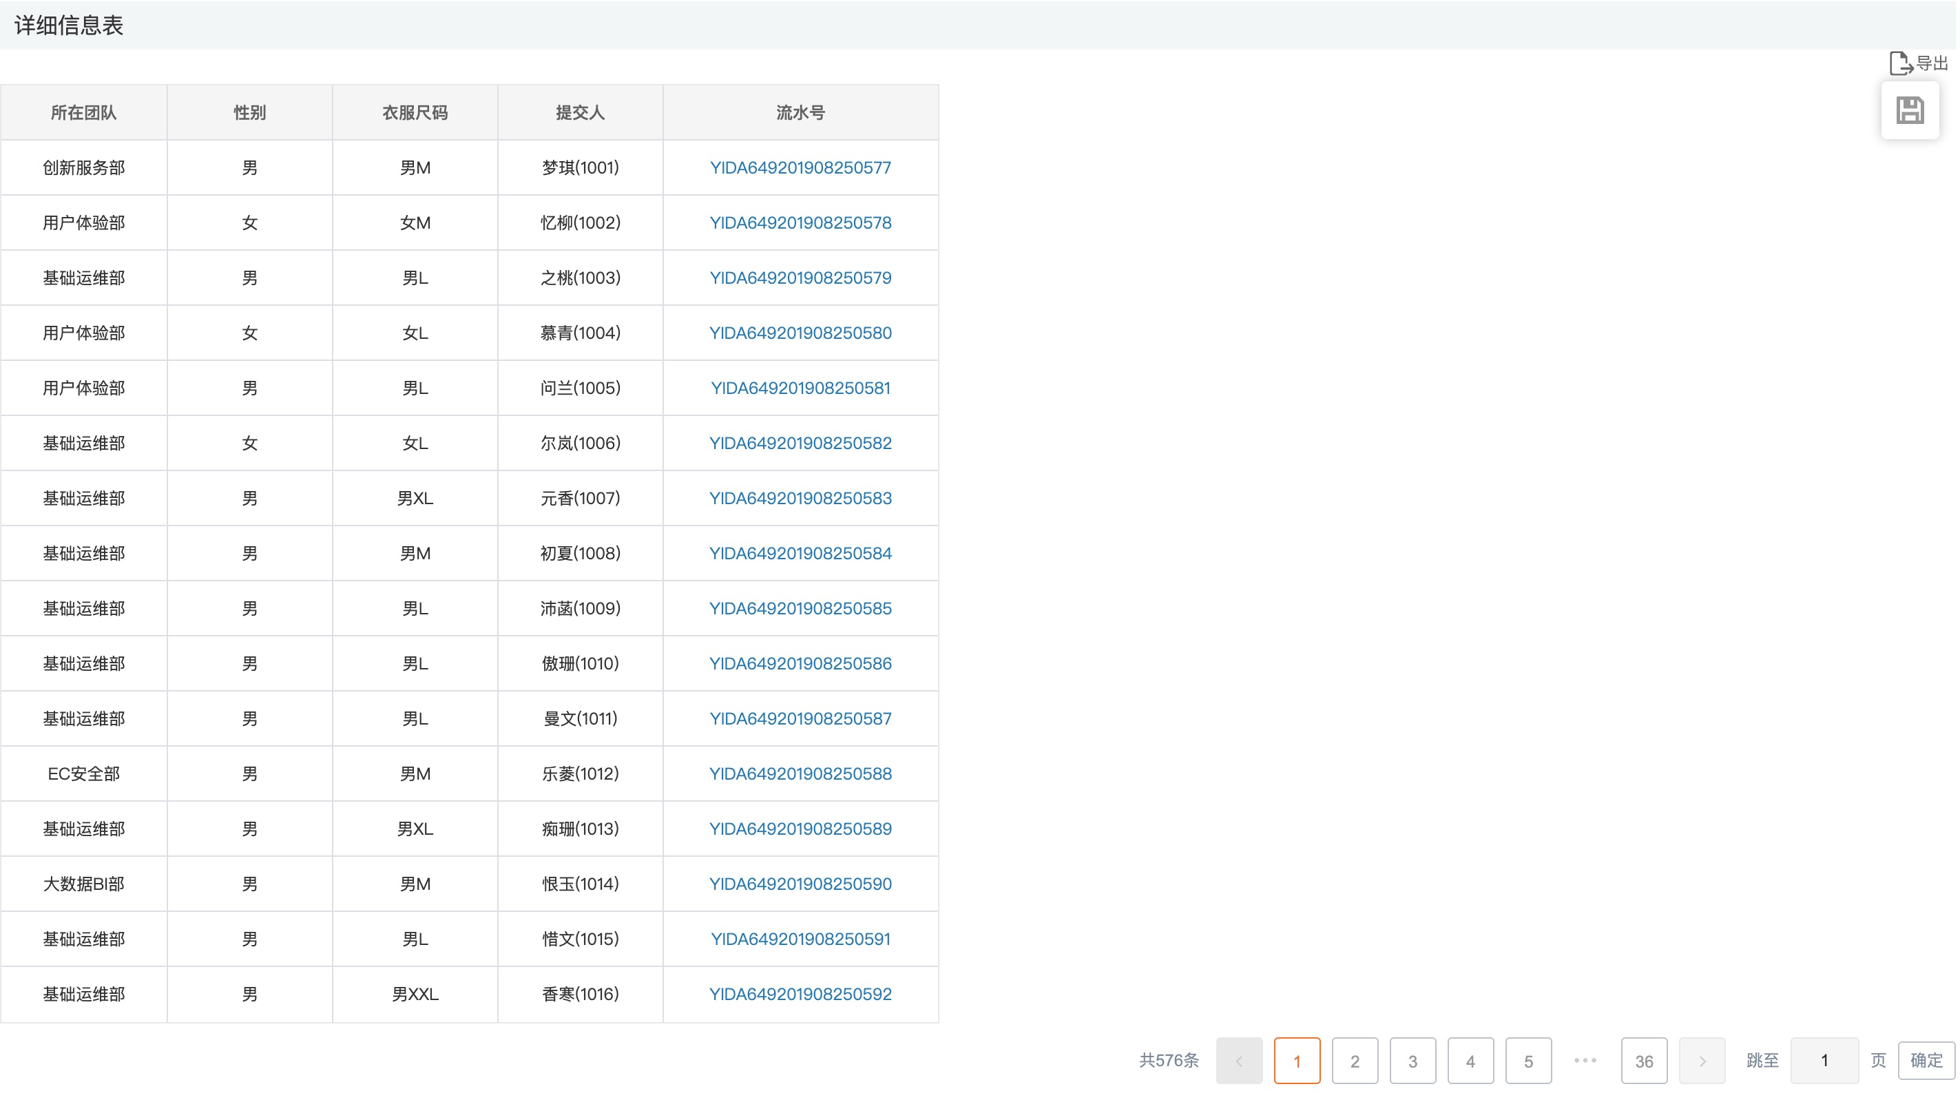
Task: Select page 4 button
Action: (x=1470, y=1061)
